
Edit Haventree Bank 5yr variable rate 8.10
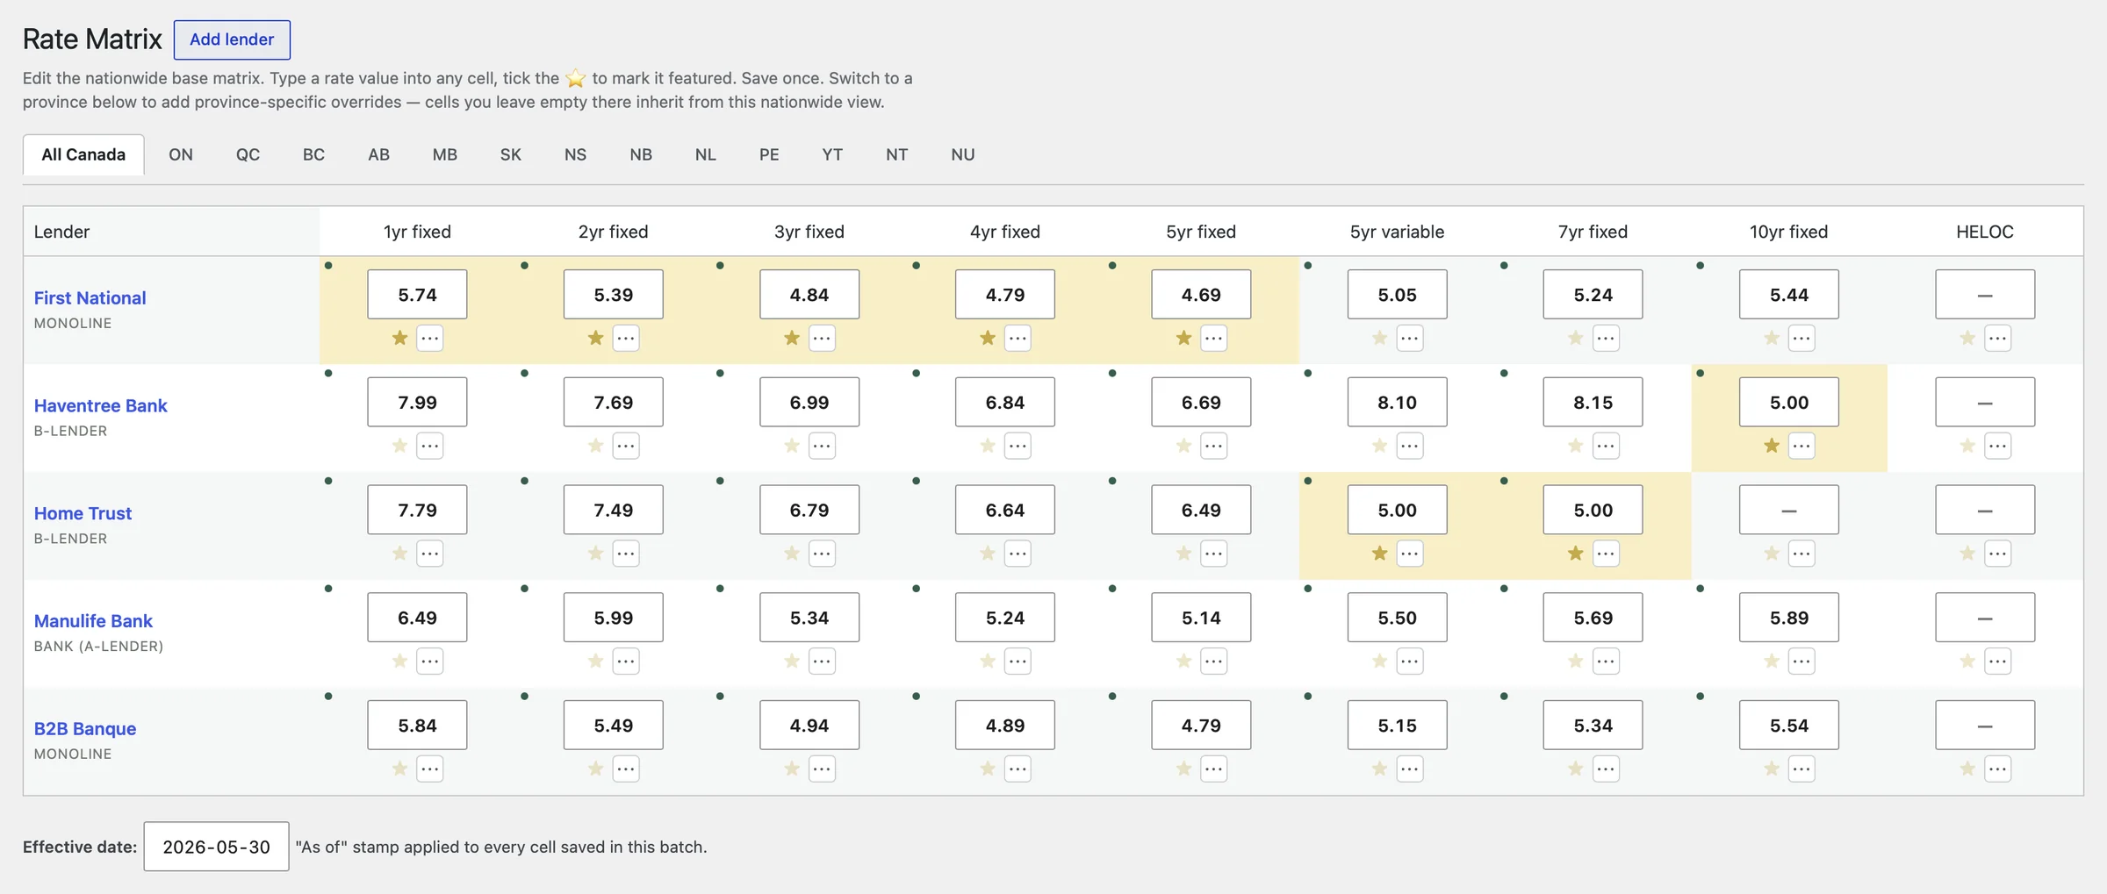pos(1397,403)
